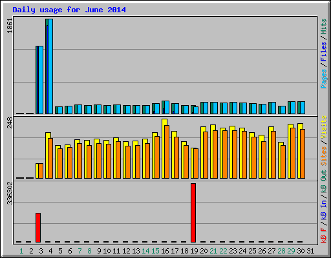331x258 pixels.
Task: Click the day 22 axis label
Action: pos(223,251)
